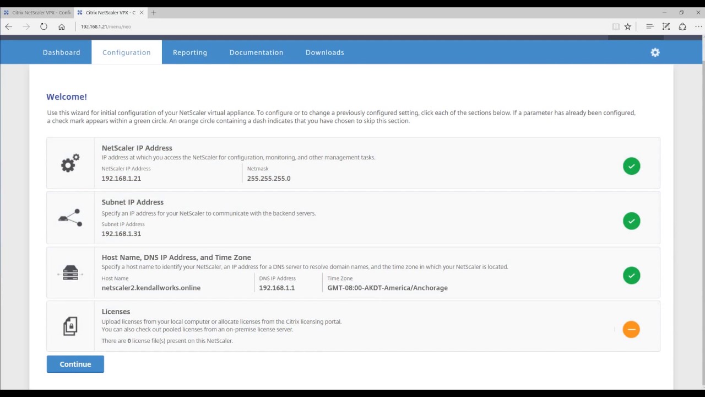Click green check for NetScaler IP Address
The height and width of the screenshot is (397, 705).
(x=632, y=166)
